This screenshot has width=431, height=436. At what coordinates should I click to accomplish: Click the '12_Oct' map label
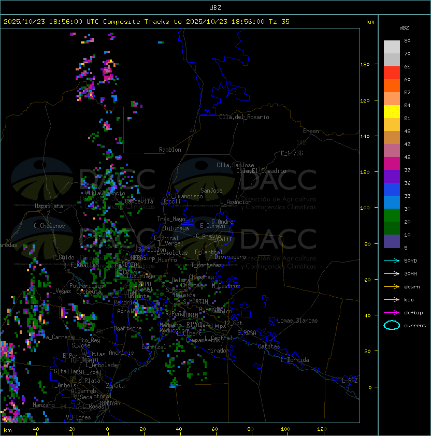click(233, 323)
